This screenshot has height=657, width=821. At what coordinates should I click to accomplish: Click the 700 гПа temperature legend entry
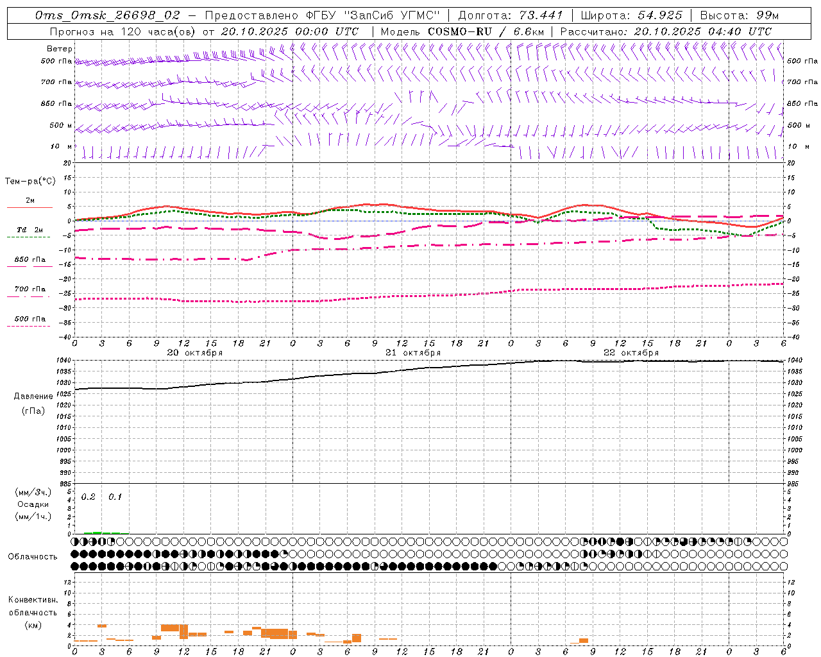(30, 289)
